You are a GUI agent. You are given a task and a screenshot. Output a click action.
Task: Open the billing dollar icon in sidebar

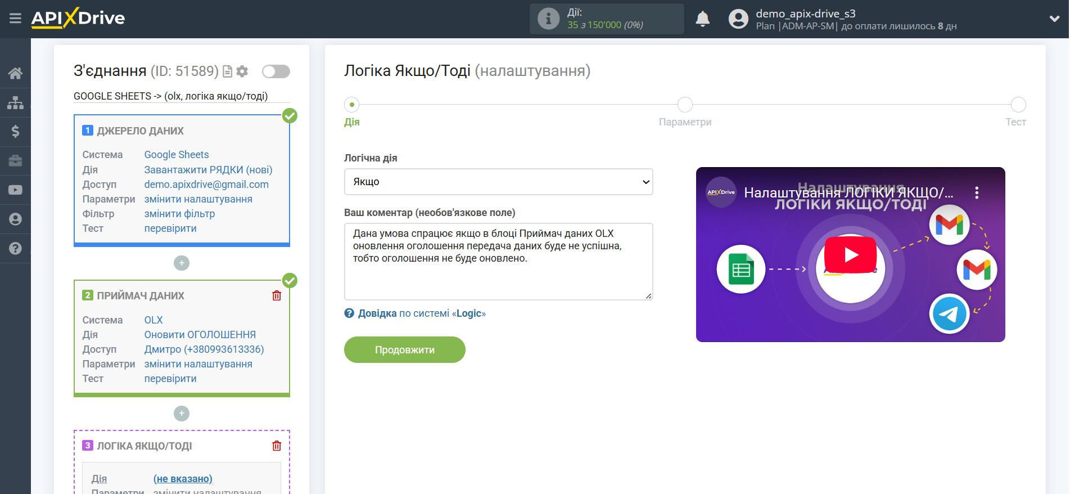(15, 132)
